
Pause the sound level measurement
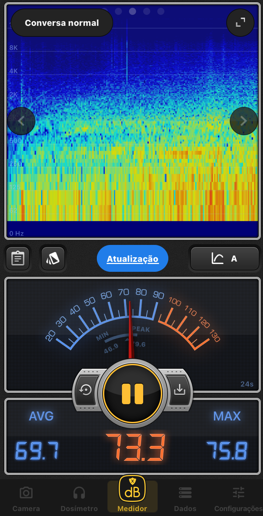133,394
